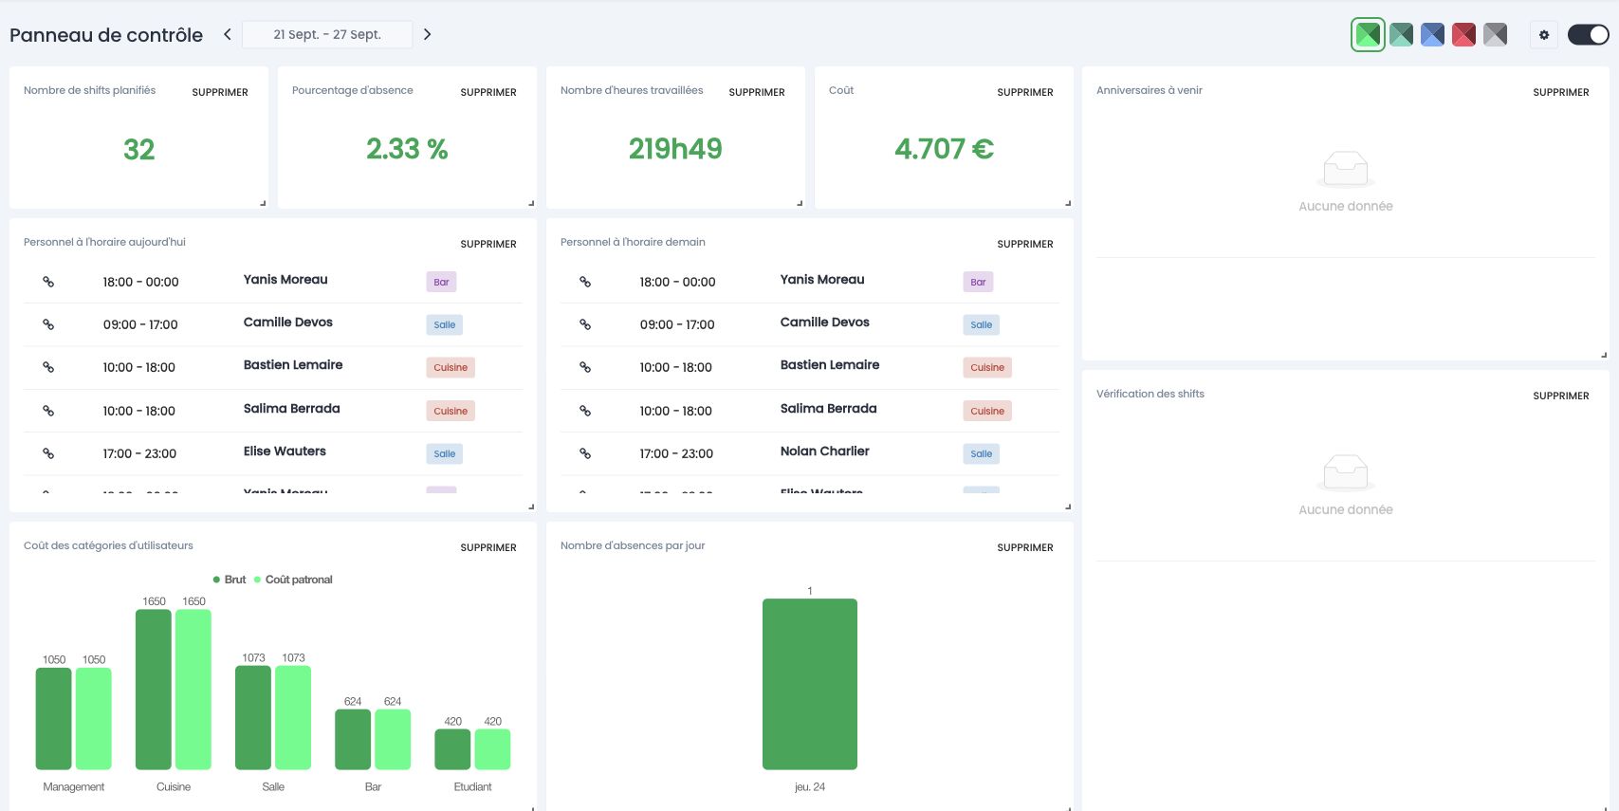Click the 2.33 % absence value

point(407,149)
